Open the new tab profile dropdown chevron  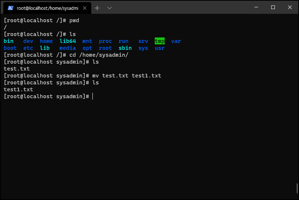pyautogui.click(x=110, y=8)
